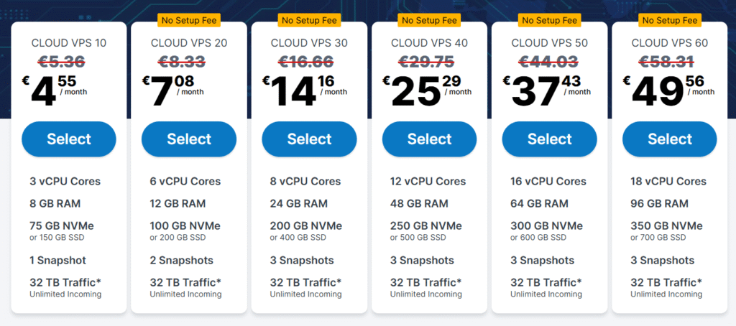Click the 32 TB Traffic* note on VPS 10
736x326 pixels.
[65, 282]
